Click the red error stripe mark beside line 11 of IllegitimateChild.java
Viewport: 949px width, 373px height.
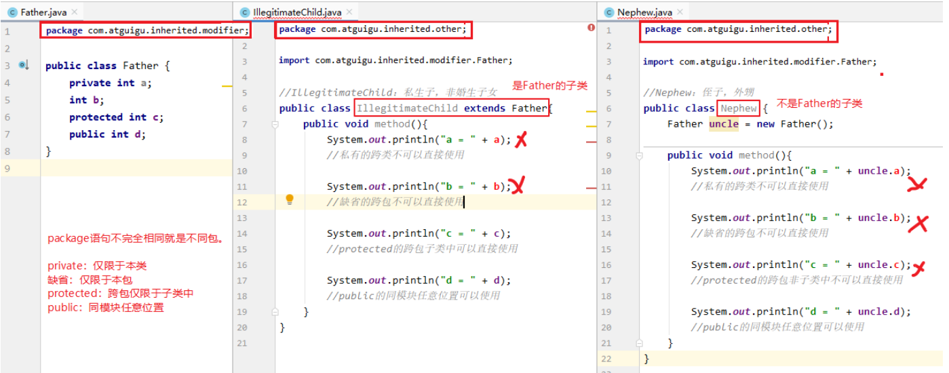pyautogui.click(x=590, y=188)
